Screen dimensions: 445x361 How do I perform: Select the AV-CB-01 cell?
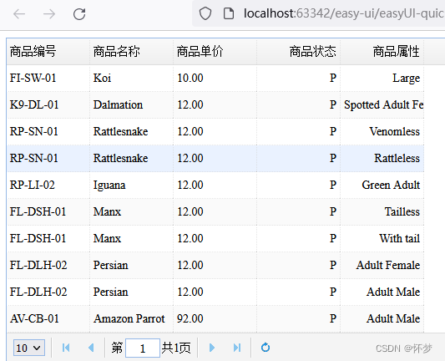point(48,318)
